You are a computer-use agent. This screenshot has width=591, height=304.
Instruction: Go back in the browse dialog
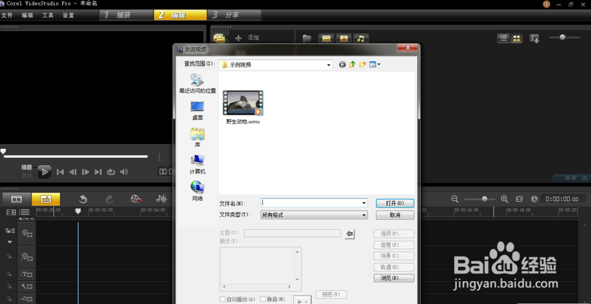click(x=342, y=65)
